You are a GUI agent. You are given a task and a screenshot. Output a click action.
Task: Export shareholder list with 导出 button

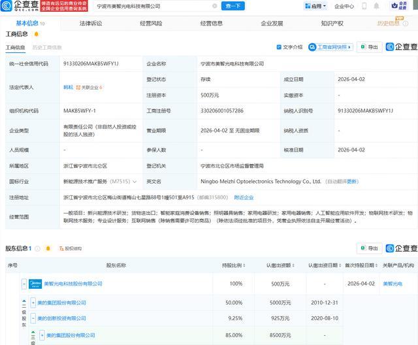tap(369, 248)
